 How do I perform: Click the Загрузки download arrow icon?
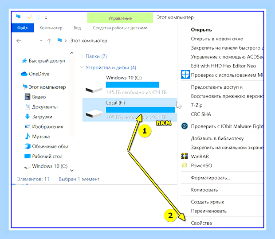[x=27, y=117]
